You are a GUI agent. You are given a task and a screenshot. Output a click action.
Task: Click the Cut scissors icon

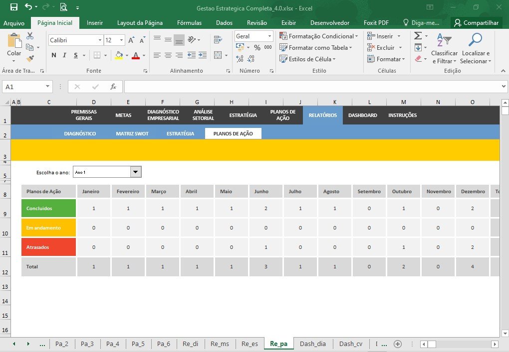pyautogui.click(x=30, y=36)
